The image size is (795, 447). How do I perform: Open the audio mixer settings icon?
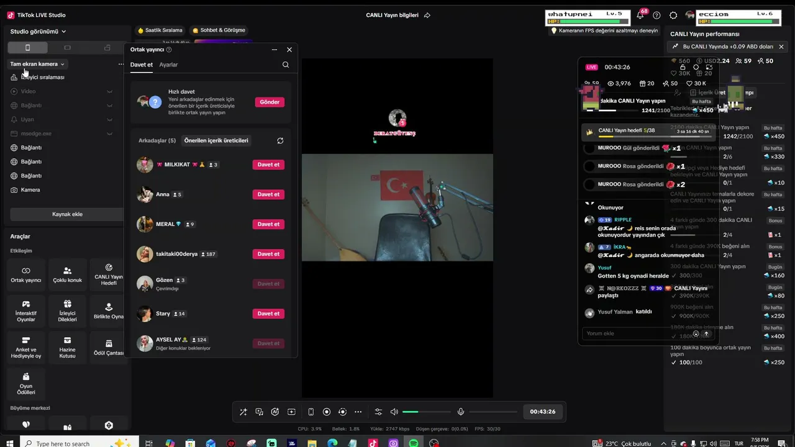(x=378, y=412)
